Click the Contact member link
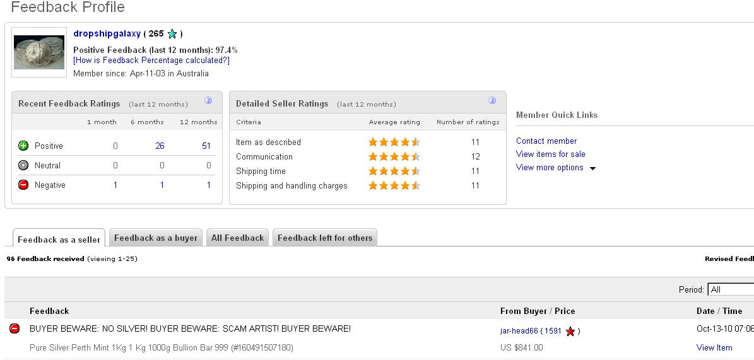Viewport: 754px width, 360px height. 546,141
